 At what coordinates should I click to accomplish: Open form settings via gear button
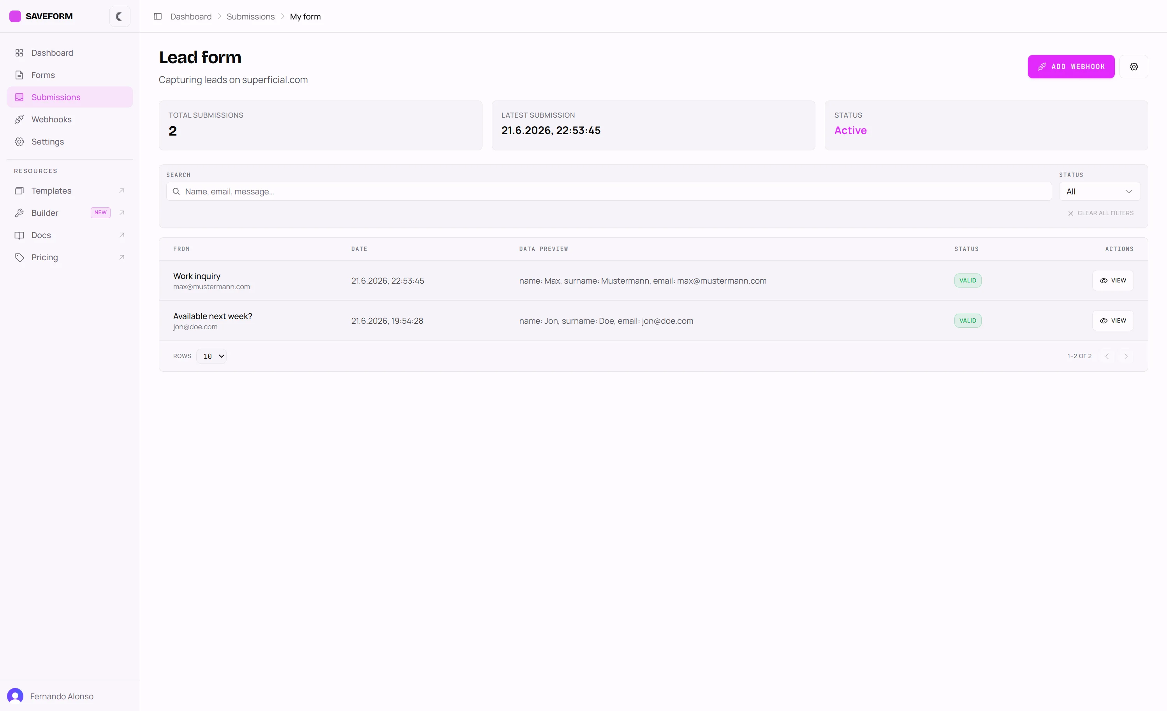(x=1134, y=67)
